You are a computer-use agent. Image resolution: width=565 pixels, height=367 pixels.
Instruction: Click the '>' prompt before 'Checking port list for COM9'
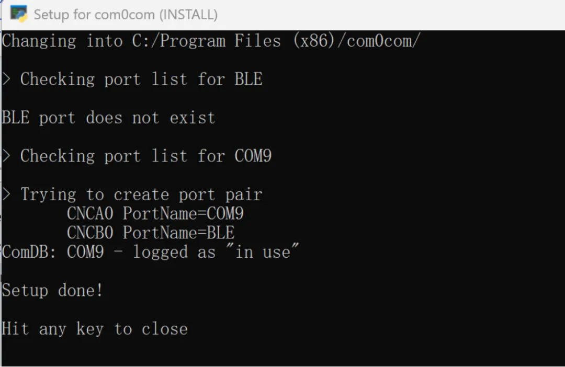click(6, 156)
